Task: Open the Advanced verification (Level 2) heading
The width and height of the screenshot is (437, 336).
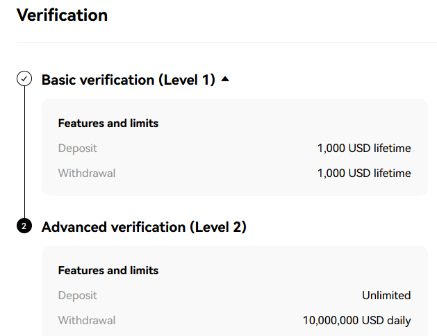Action: [144, 227]
